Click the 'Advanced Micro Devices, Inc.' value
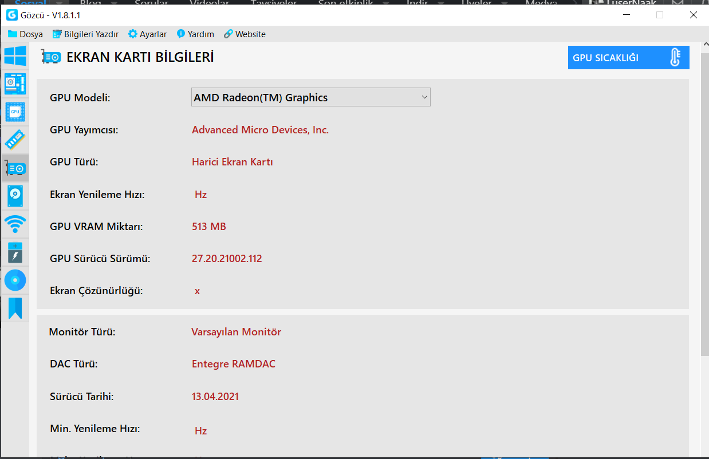Image resolution: width=709 pixels, height=459 pixels. (x=260, y=130)
